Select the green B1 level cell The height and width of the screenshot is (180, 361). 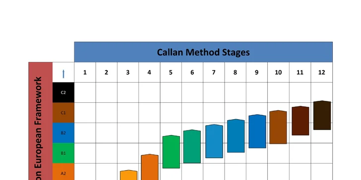63,153
